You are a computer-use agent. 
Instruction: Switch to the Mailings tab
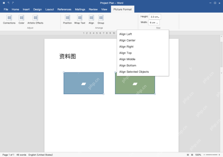tap(80, 9)
